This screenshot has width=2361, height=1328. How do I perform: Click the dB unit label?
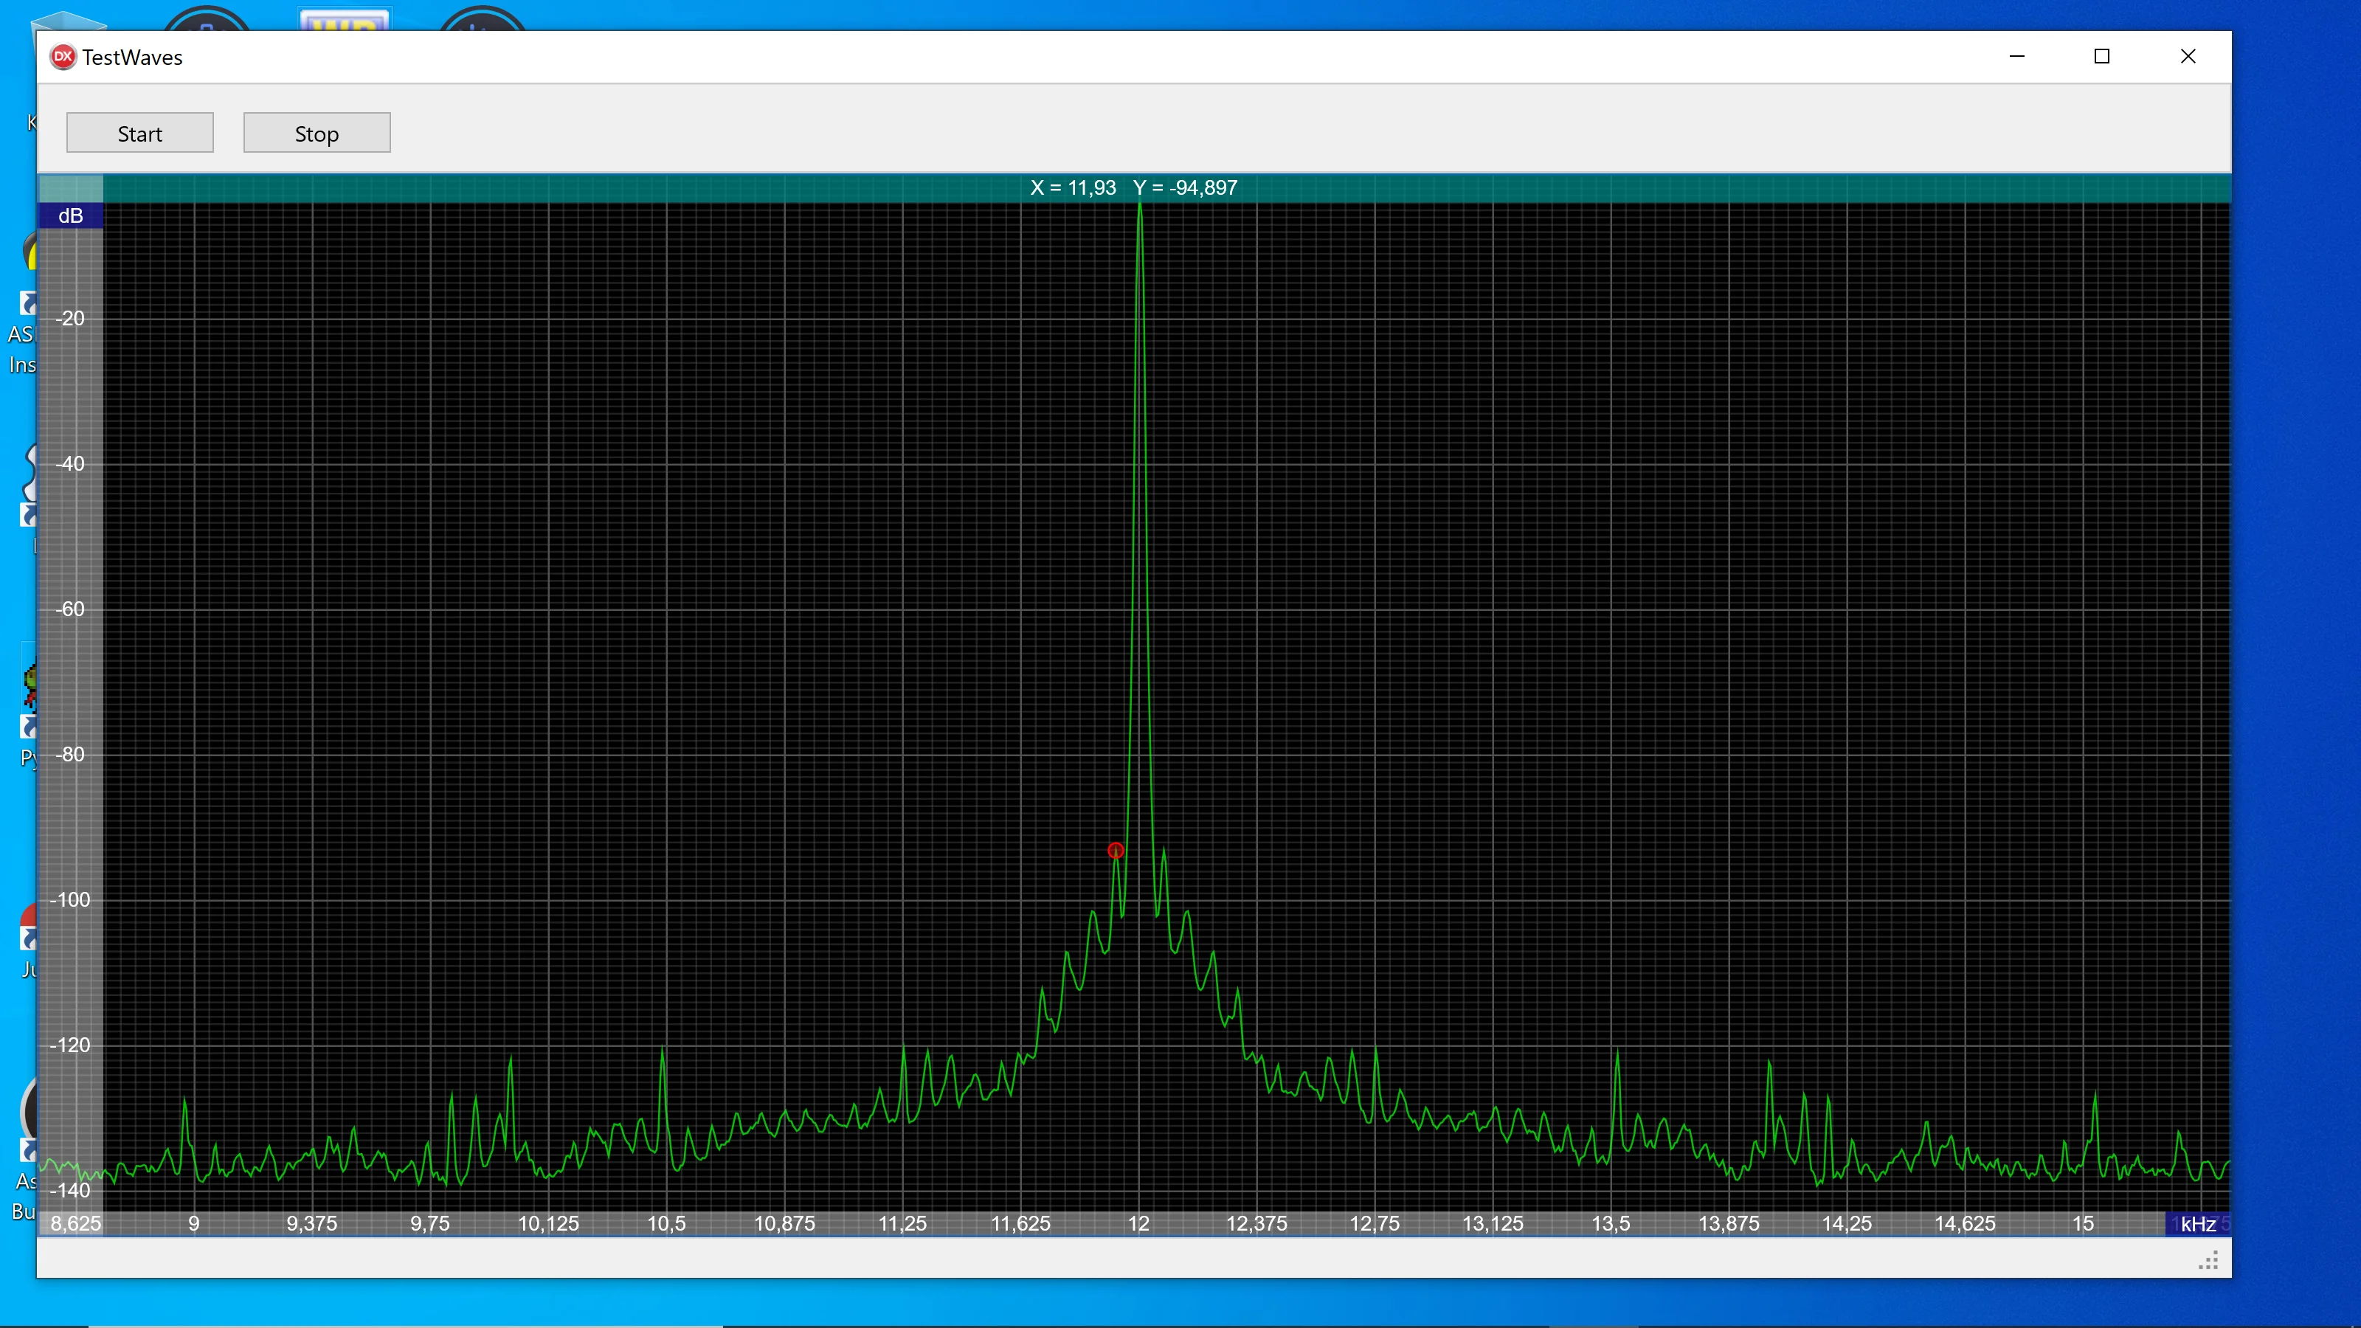[71, 215]
